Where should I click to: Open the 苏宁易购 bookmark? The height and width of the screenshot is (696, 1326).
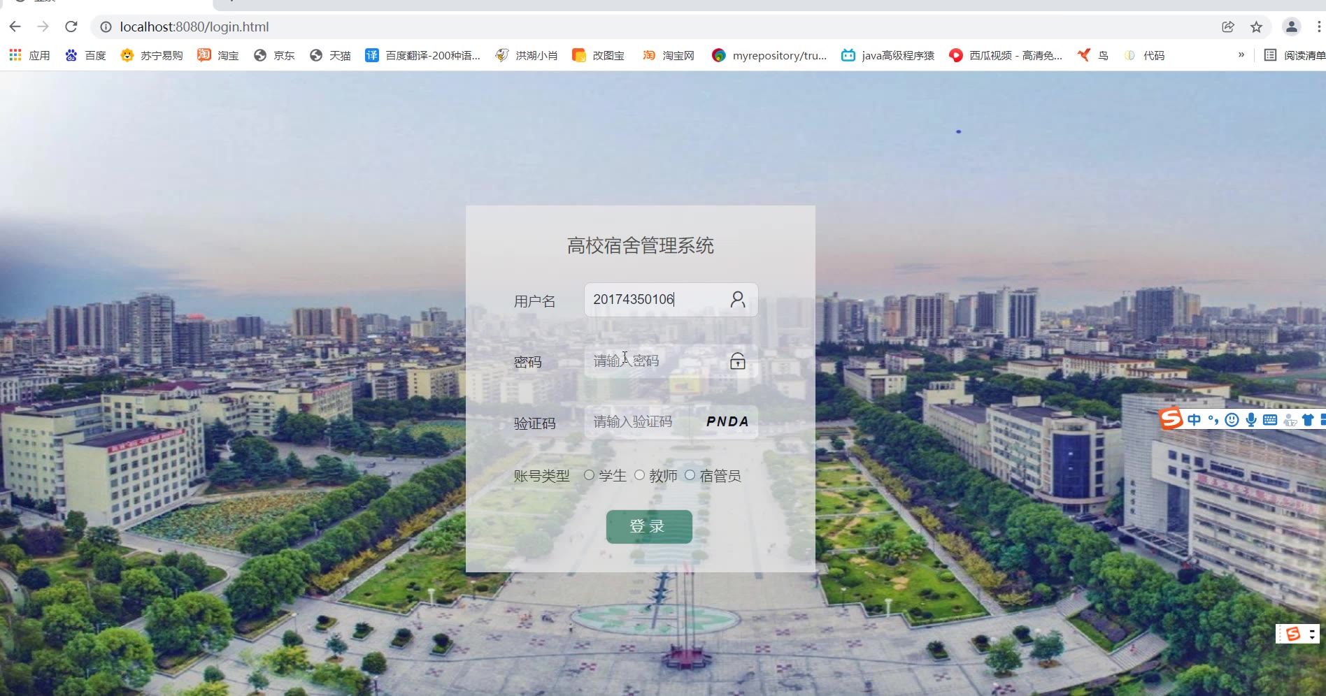tap(152, 55)
